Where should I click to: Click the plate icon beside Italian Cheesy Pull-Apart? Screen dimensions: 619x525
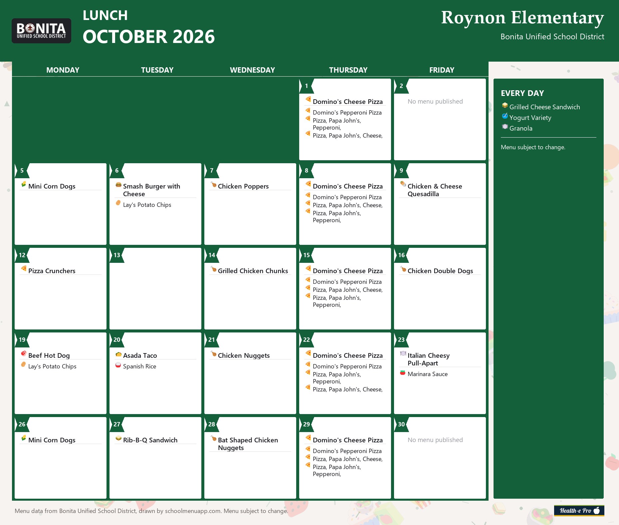(x=403, y=353)
